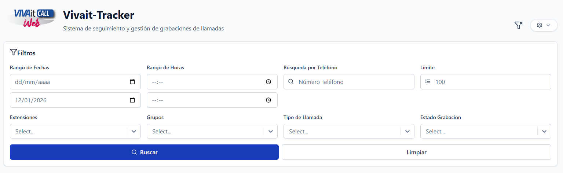Open calendar picker for end date 12/01/2026
This screenshot has height=173, width=563.
pyautogui.click(x=132, y=100)
